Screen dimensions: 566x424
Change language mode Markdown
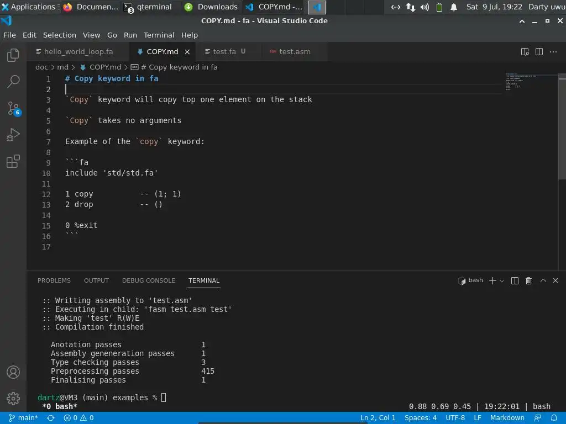[507, 418]
